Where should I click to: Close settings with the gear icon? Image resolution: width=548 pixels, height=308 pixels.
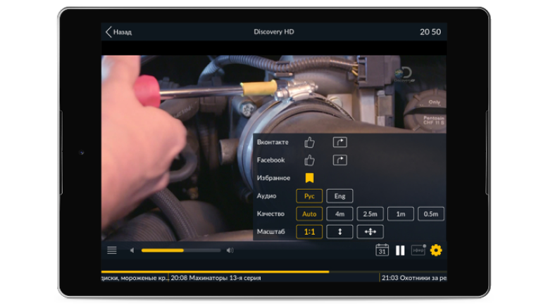(x=436, y=250)
